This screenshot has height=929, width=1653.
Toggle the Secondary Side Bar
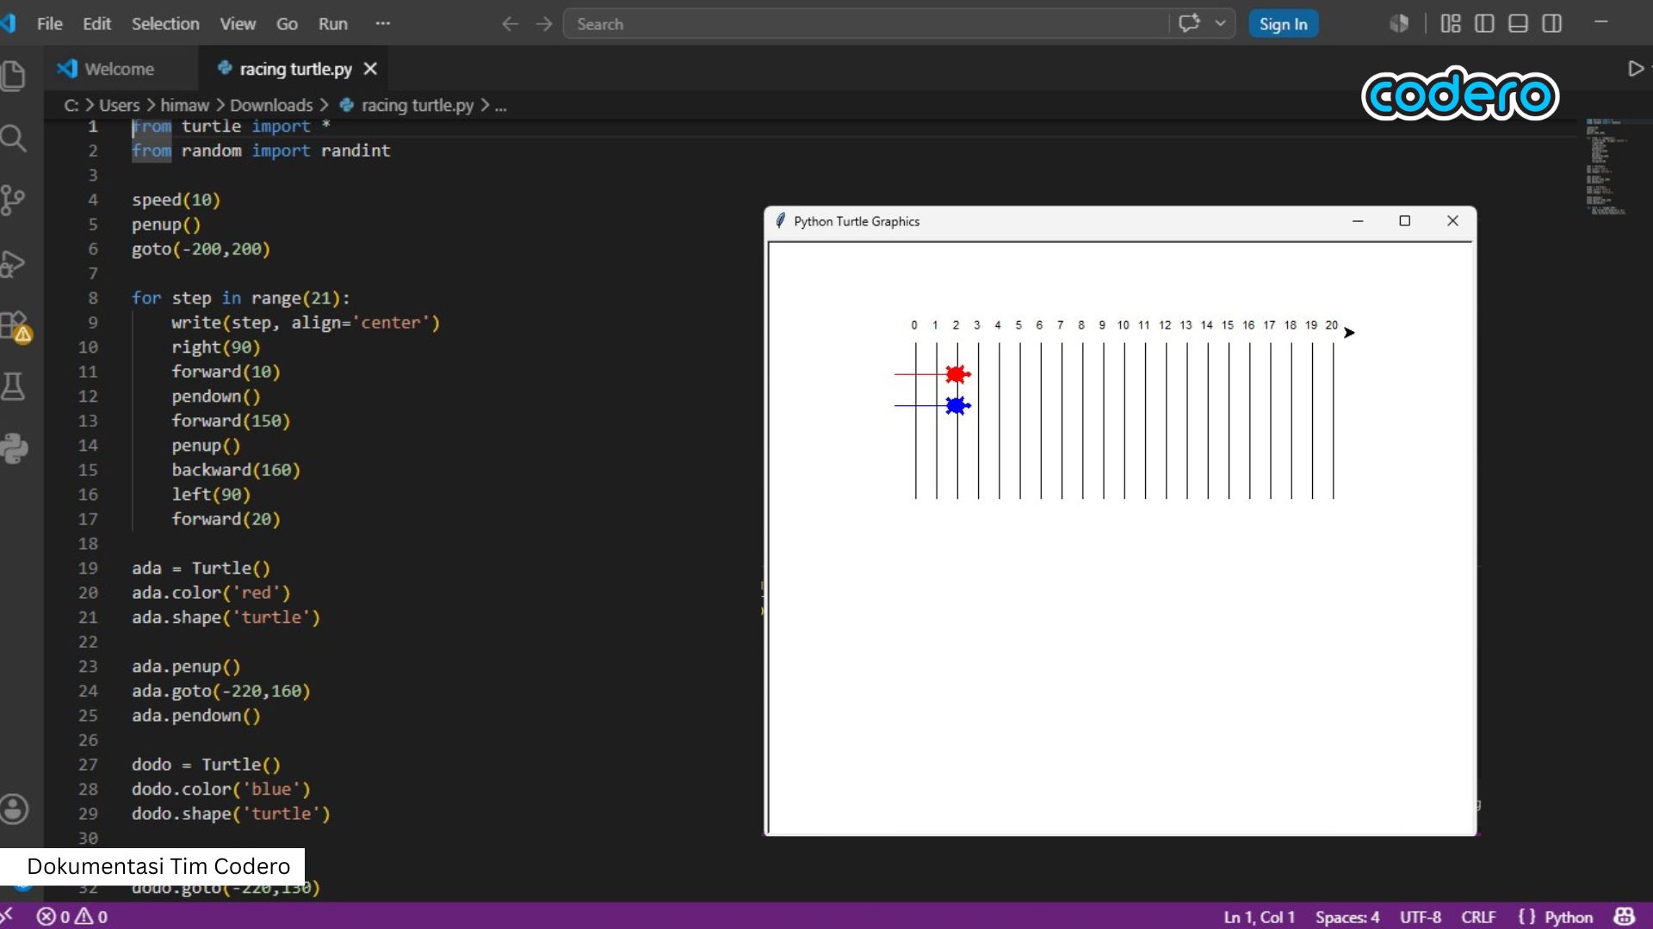coord(1552,24)
